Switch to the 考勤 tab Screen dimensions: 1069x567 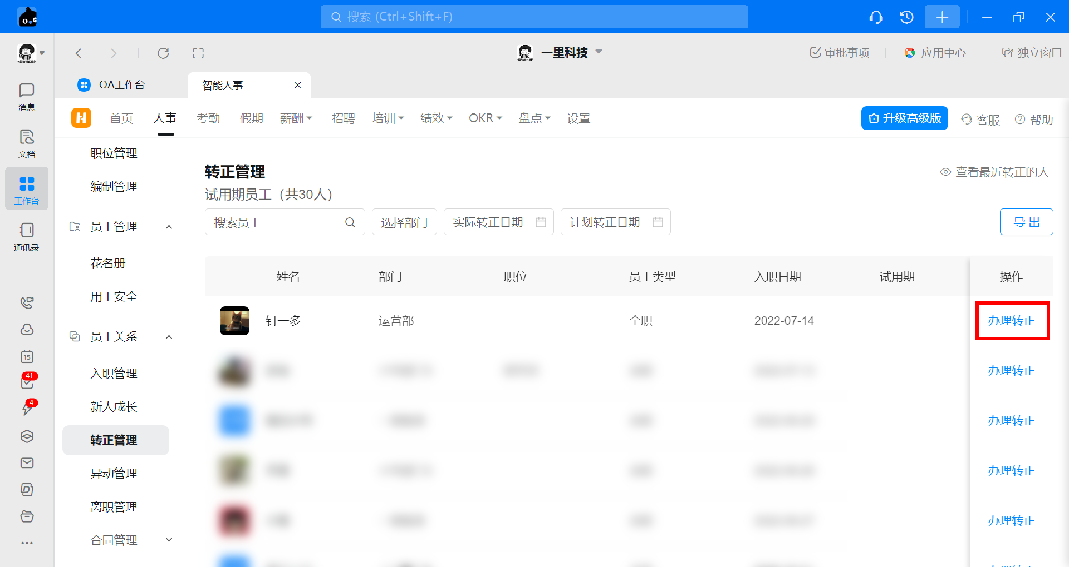coord(208,118)
